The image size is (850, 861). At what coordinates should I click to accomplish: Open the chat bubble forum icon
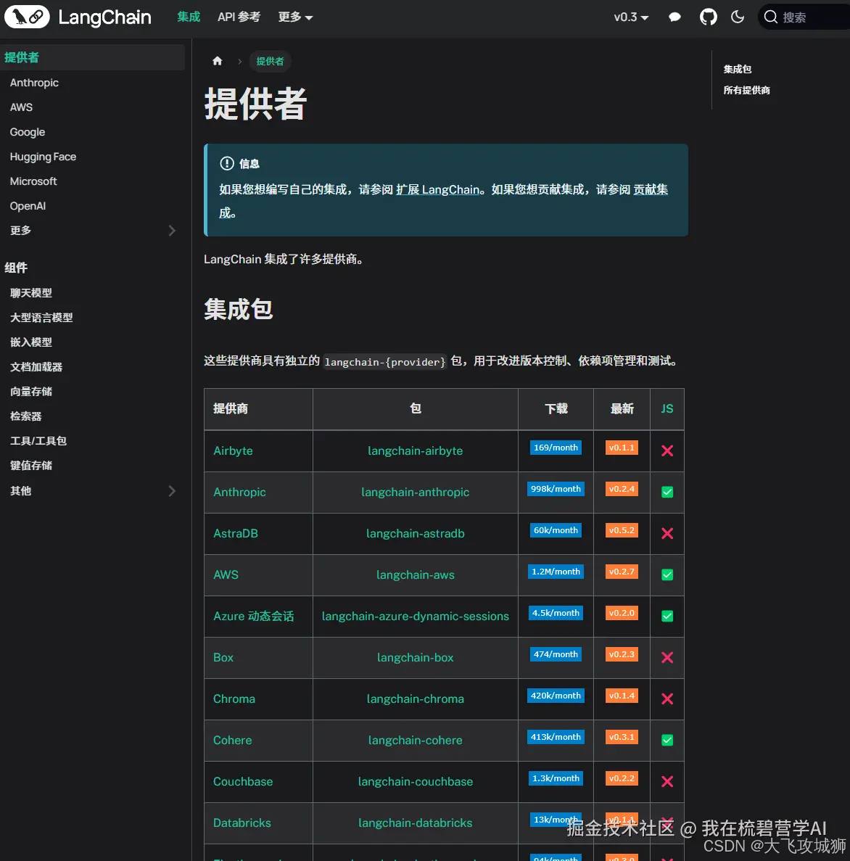coord(674,17)
